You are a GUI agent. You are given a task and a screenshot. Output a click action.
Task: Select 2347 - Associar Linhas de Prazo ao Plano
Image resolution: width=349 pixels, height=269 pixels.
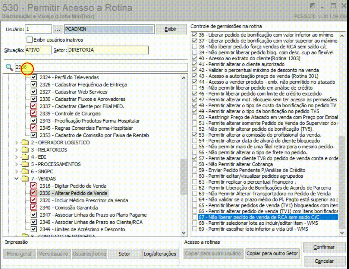click(93, 215)
